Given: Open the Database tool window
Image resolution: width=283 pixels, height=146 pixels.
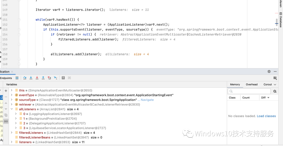Looking at the screenshot, I should tap(281, 20).
